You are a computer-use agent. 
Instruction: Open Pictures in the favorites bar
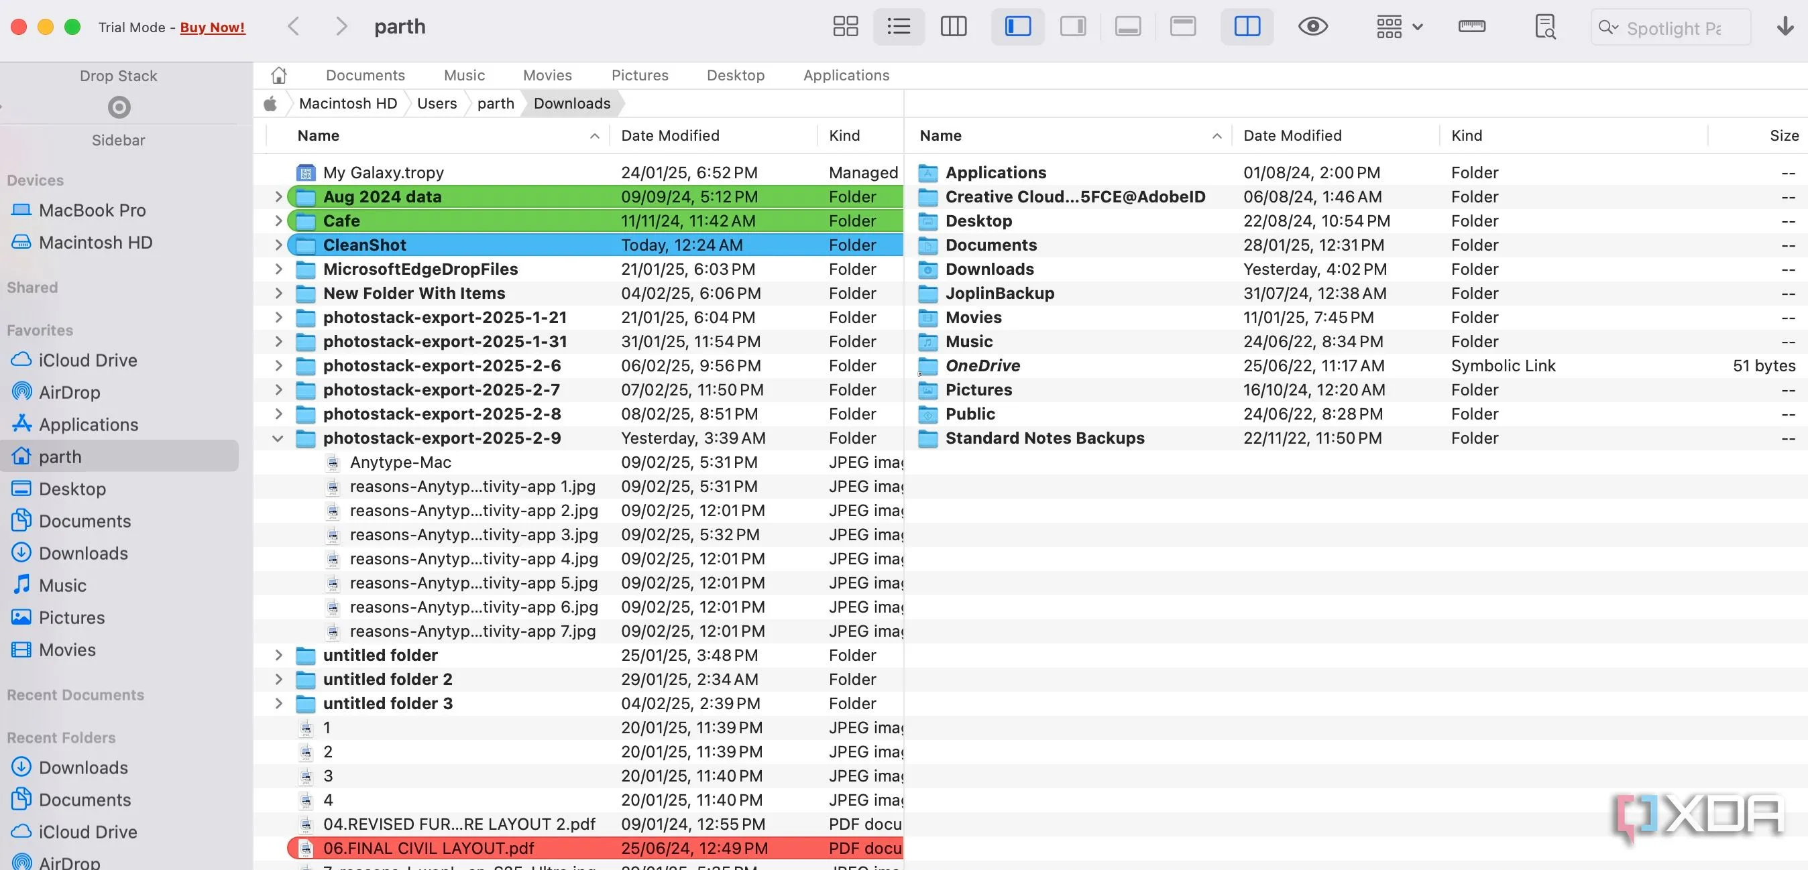pos(639,75)
